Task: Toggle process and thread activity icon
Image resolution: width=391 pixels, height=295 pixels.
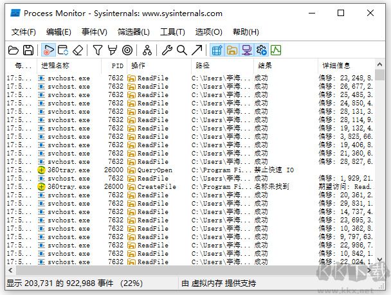Action: coord(261,50)
